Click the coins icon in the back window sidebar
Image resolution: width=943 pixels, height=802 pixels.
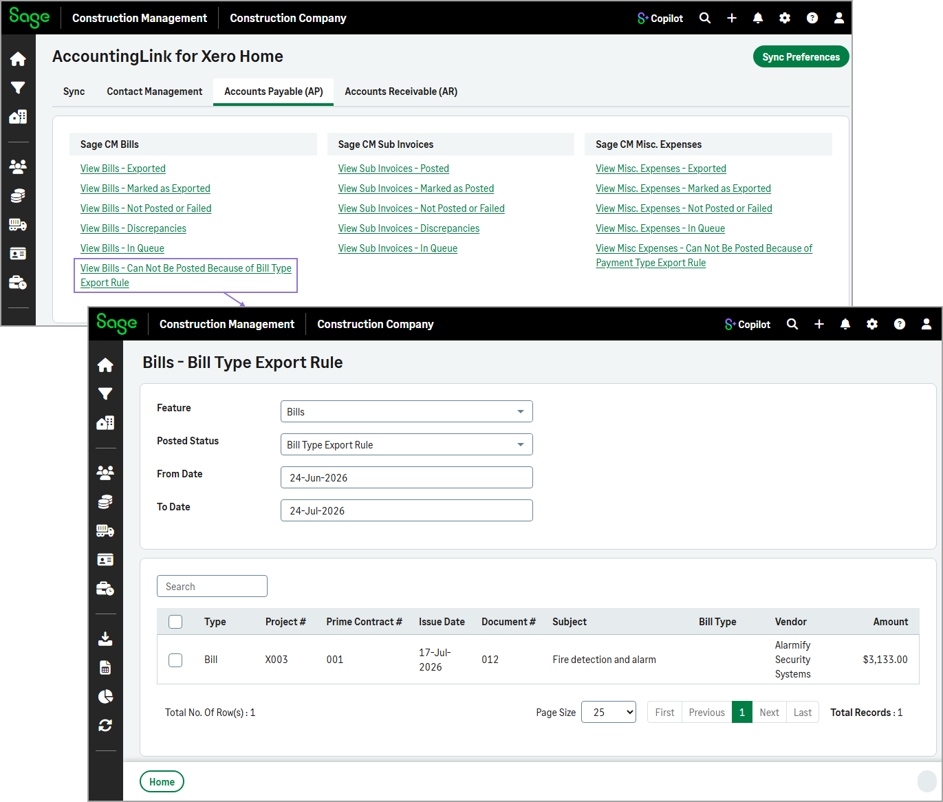pyautogui.click(x=18, y=196)
